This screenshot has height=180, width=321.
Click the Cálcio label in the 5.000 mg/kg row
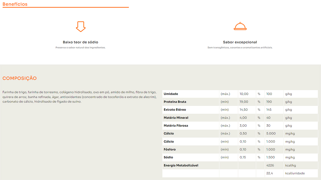point(169,134)
